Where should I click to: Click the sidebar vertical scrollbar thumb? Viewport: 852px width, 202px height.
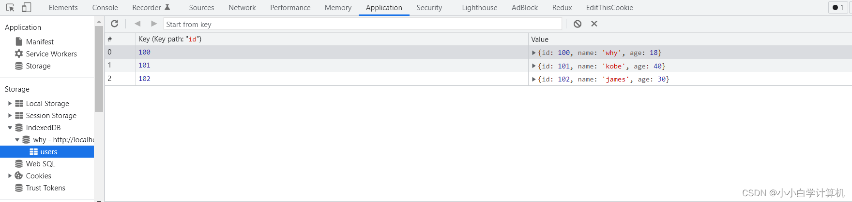[99, 68]
